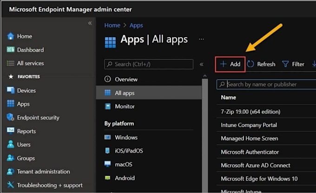Click the submenu scrollbar up arrow
316x193 pixels.
(x=205, y=76)
